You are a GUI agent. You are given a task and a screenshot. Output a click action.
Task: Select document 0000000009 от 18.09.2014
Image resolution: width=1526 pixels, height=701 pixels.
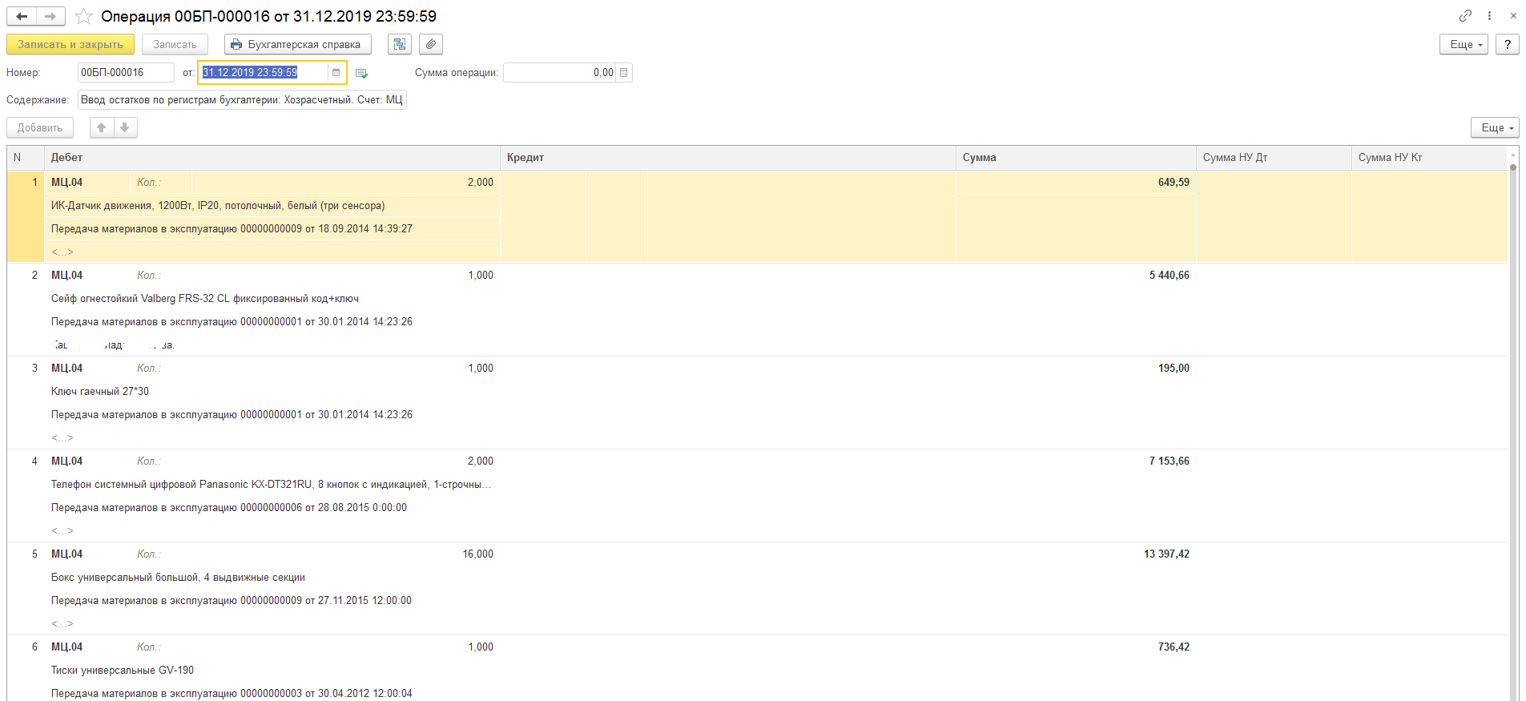coord(272,229)
